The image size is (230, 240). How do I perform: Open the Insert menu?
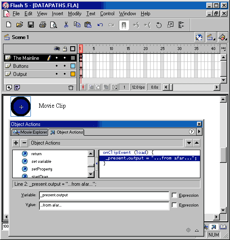point(57,14)
